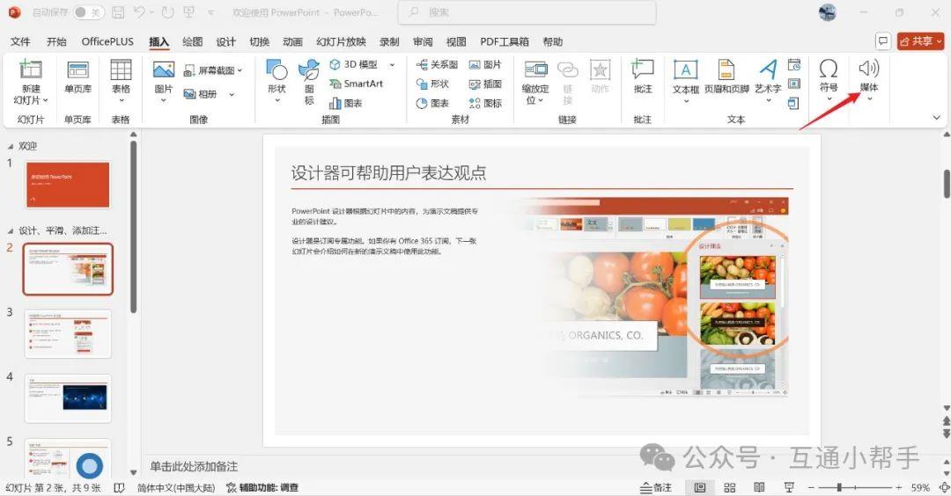This screenshot has height=496, width=951.
Task: Click the 59% zoom level
Action: click(x=920, y=487)
